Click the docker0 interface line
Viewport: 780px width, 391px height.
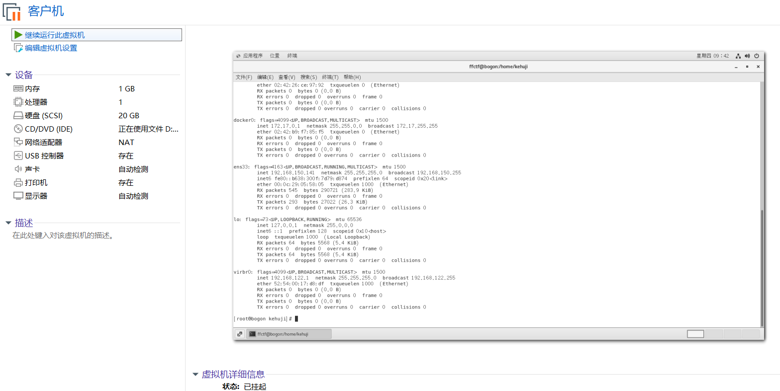pyautogui.click(x=311, y=120)
